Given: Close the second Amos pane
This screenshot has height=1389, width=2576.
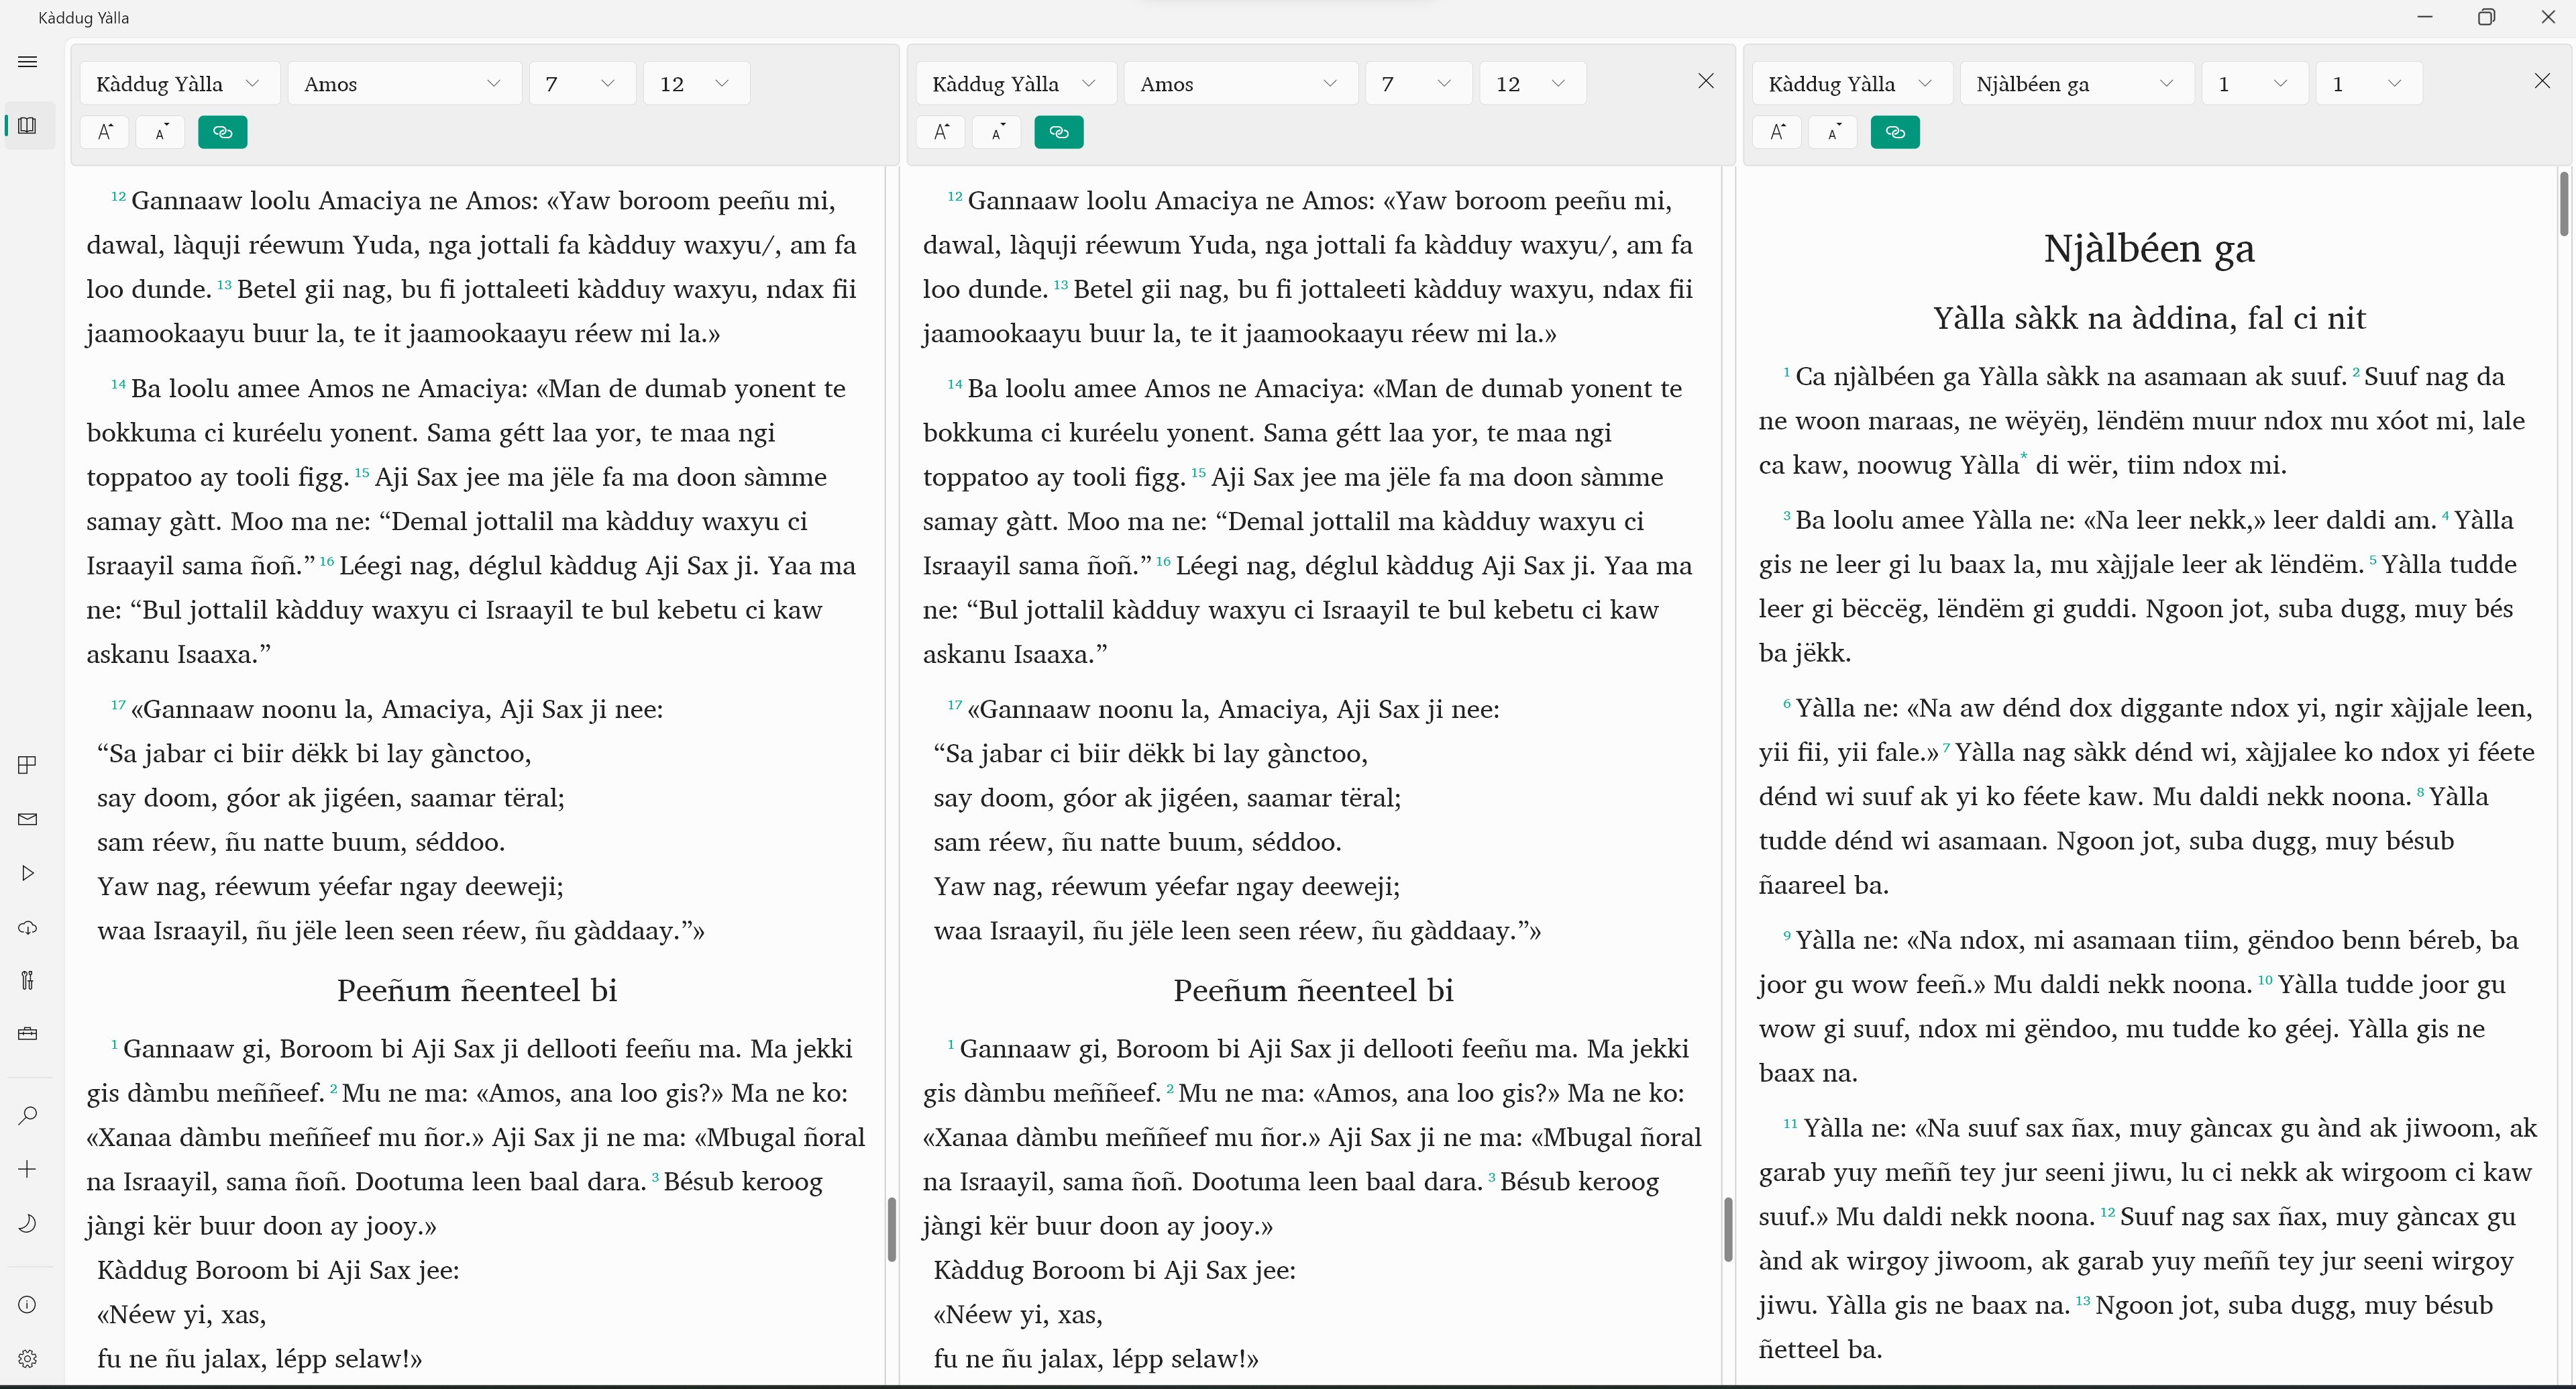Looking at the screenshot, I should (1706, 81).
